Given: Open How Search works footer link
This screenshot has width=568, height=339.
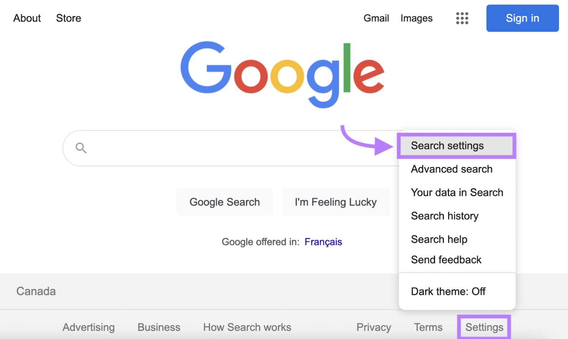Looking at the screenshot, I should [247, 327].
